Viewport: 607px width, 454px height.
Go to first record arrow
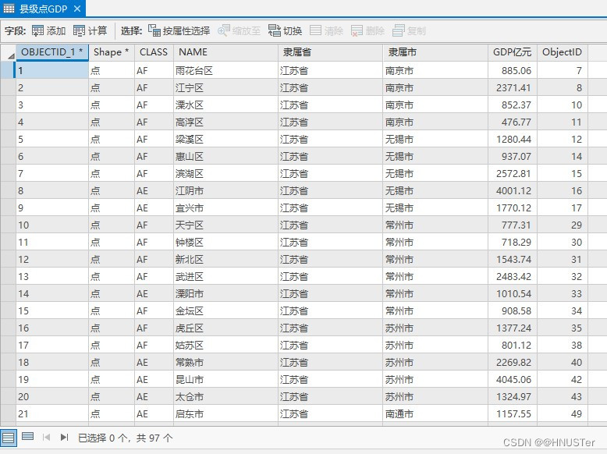tap(47, 438)
